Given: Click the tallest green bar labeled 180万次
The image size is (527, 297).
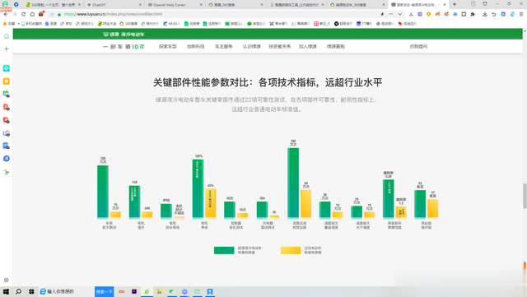Looking at the screenshot, I should click(x=293, y=183).
